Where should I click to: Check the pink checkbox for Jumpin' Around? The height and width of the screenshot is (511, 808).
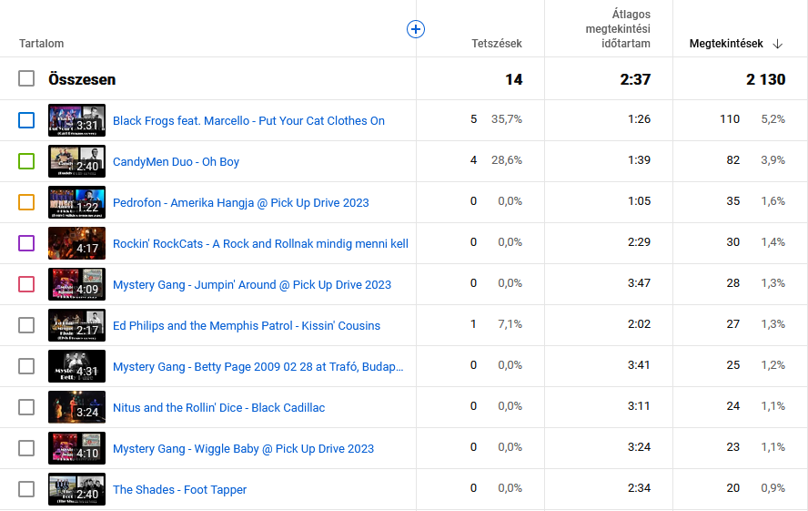click(x=26, y=284)
